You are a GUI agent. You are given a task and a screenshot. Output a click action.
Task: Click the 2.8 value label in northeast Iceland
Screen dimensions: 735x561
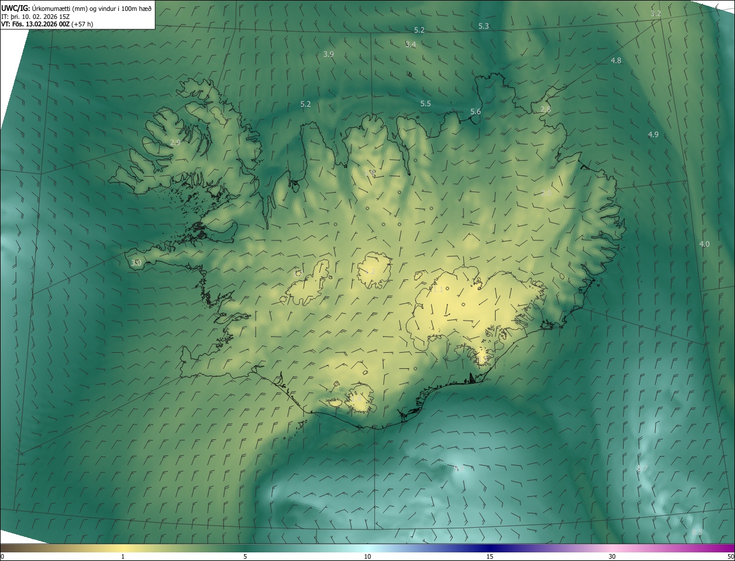tap(546, 110)
